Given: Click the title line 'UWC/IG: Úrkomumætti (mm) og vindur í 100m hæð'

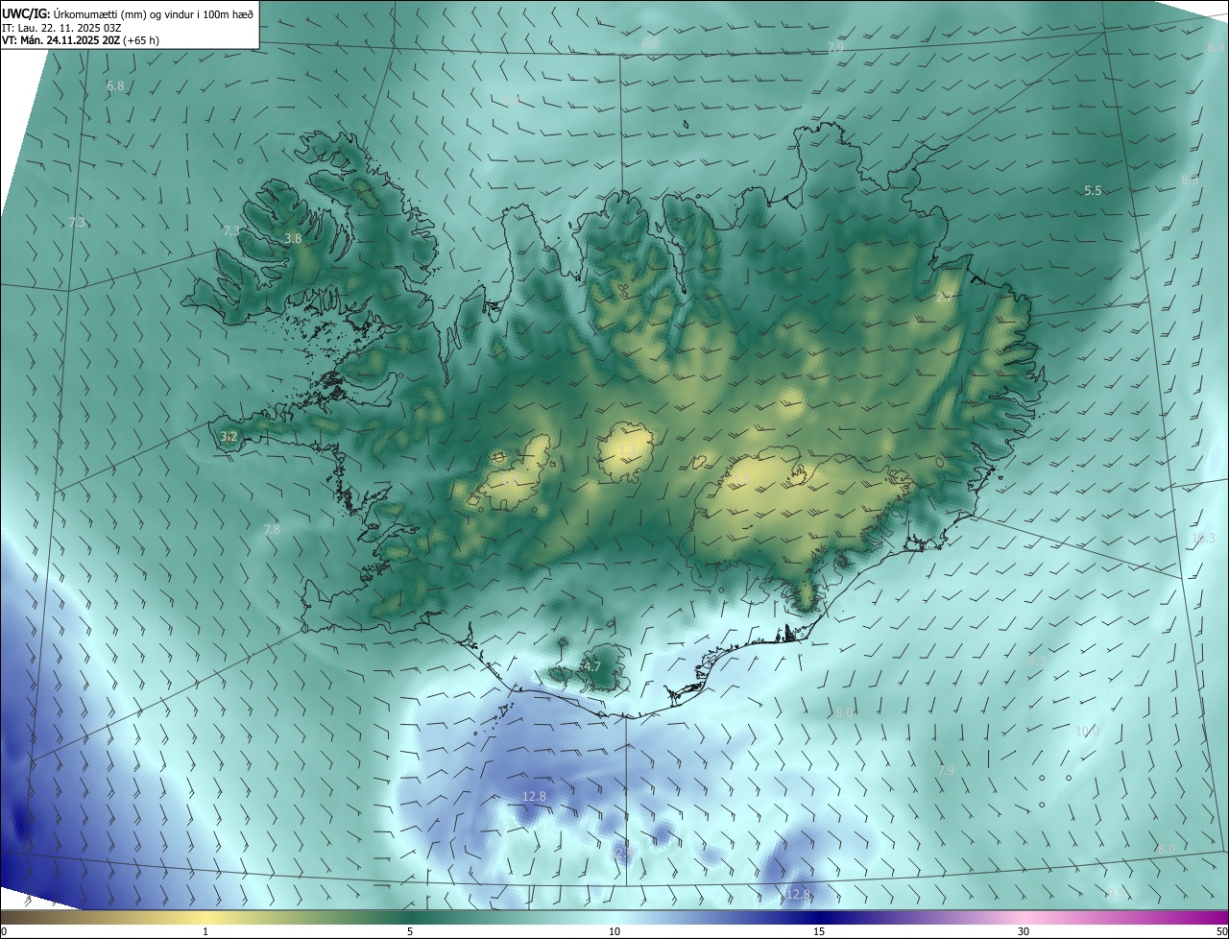Looking at the screenshot, I should coord(128,12).
